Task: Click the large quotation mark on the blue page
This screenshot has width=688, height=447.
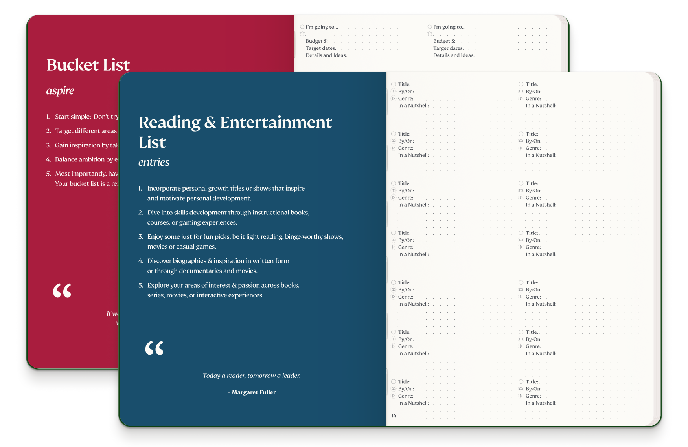Action: (x=154, y=348)
